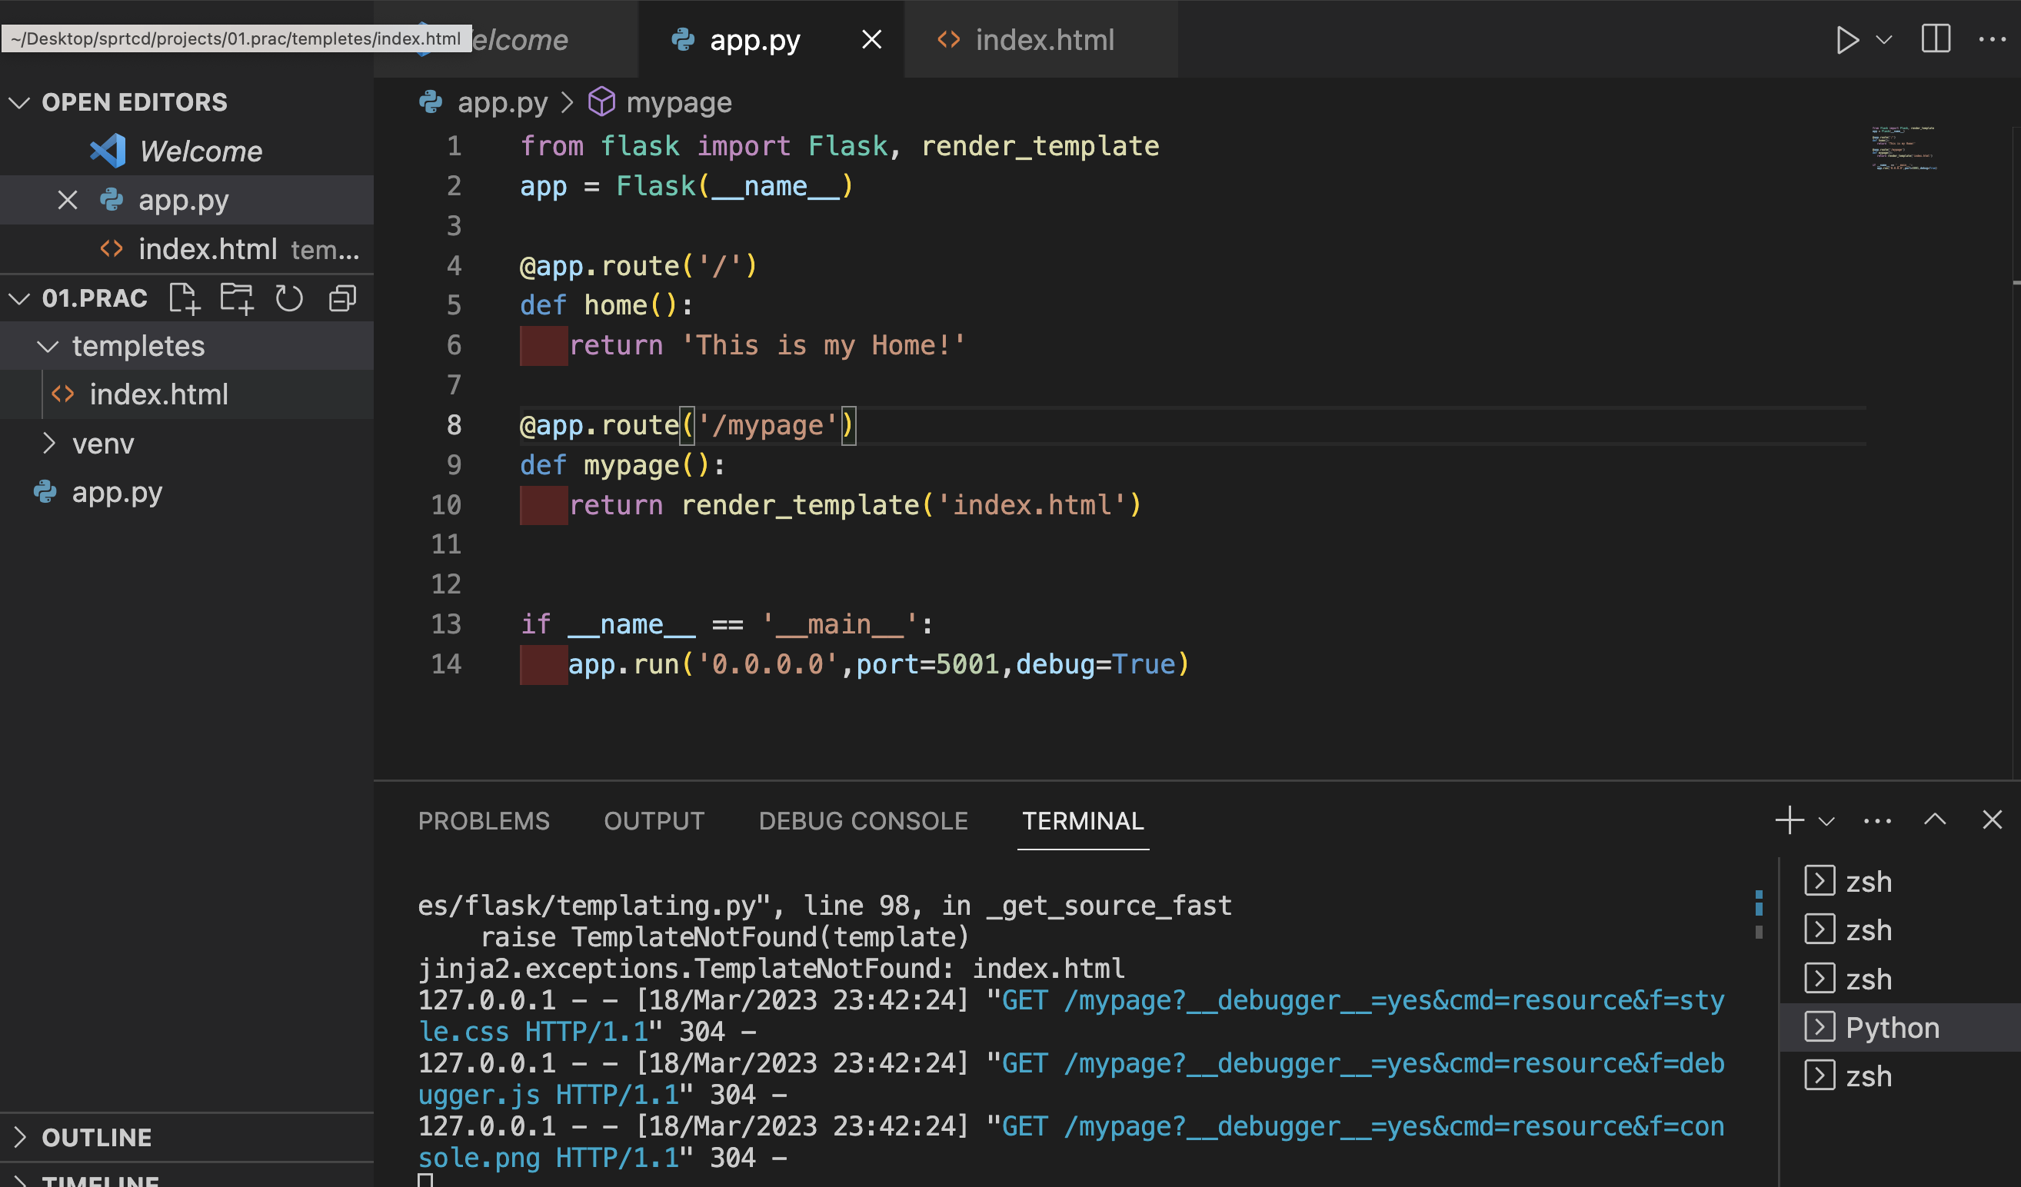Split the editor to the right
The width and height of the screenshot is (2021, 1187).
click(x=1935, y=38)
